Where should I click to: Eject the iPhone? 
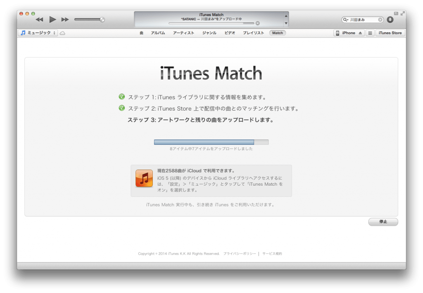tap(360, 33)
